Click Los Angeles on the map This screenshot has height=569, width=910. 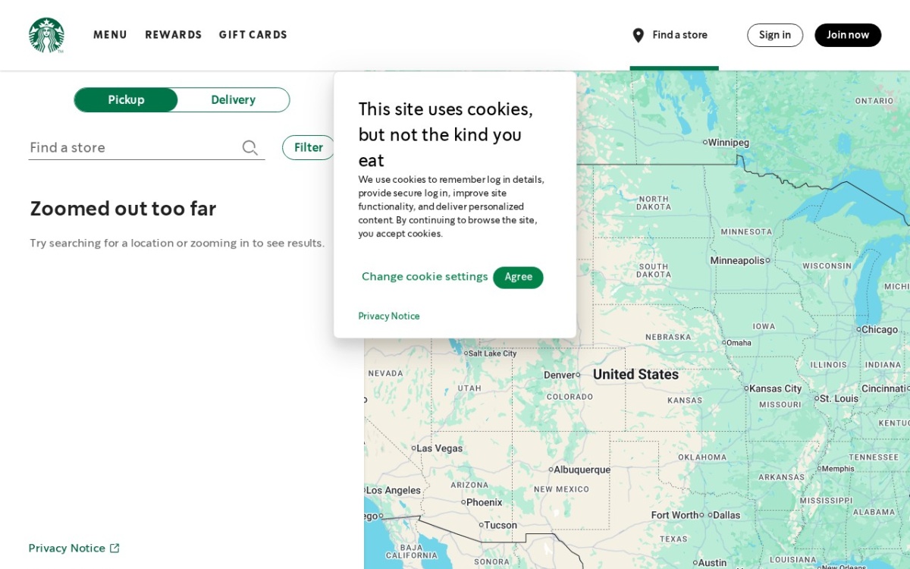[x=393, y=491]
